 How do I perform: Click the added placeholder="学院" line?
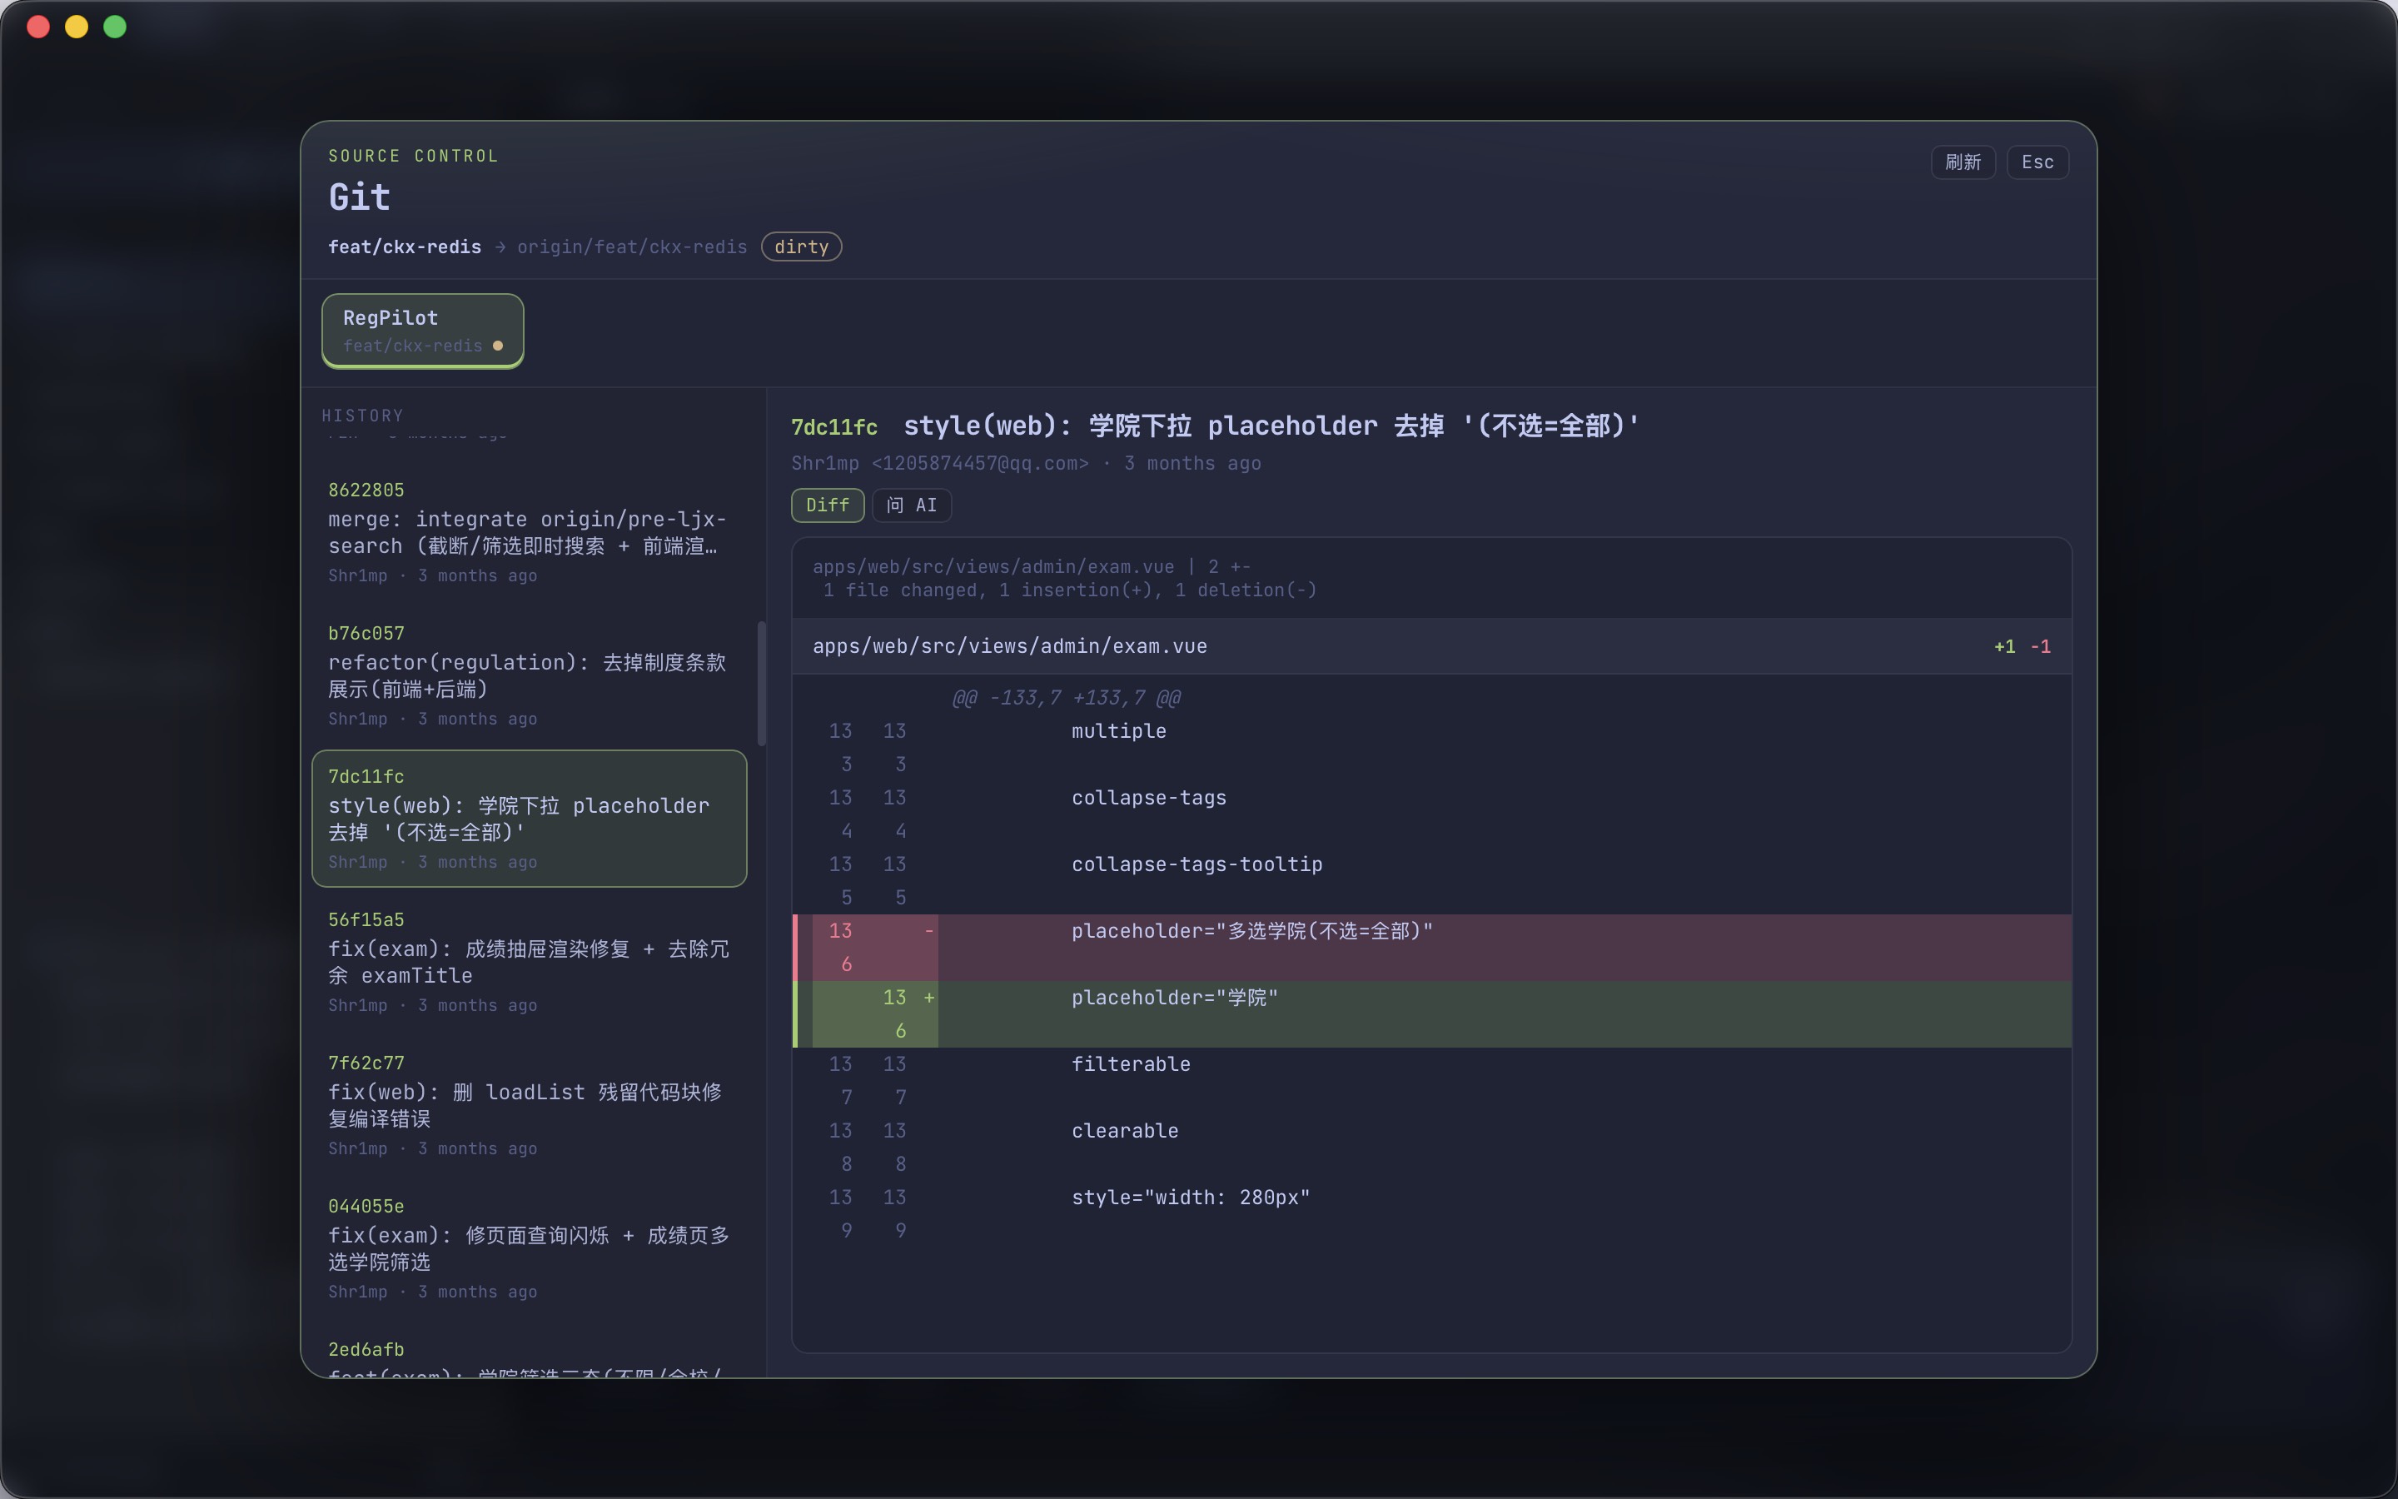(1430, 1014)
